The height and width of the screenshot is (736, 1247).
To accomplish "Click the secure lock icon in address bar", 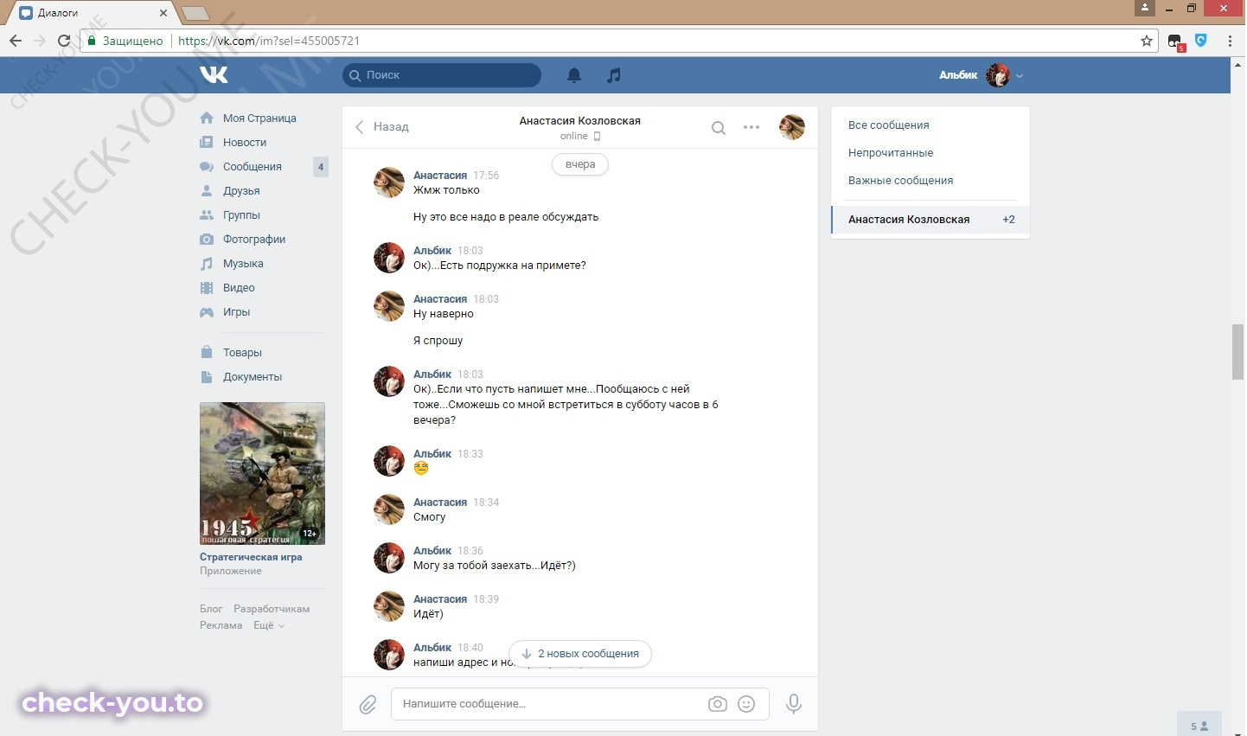I will (92, 41).
